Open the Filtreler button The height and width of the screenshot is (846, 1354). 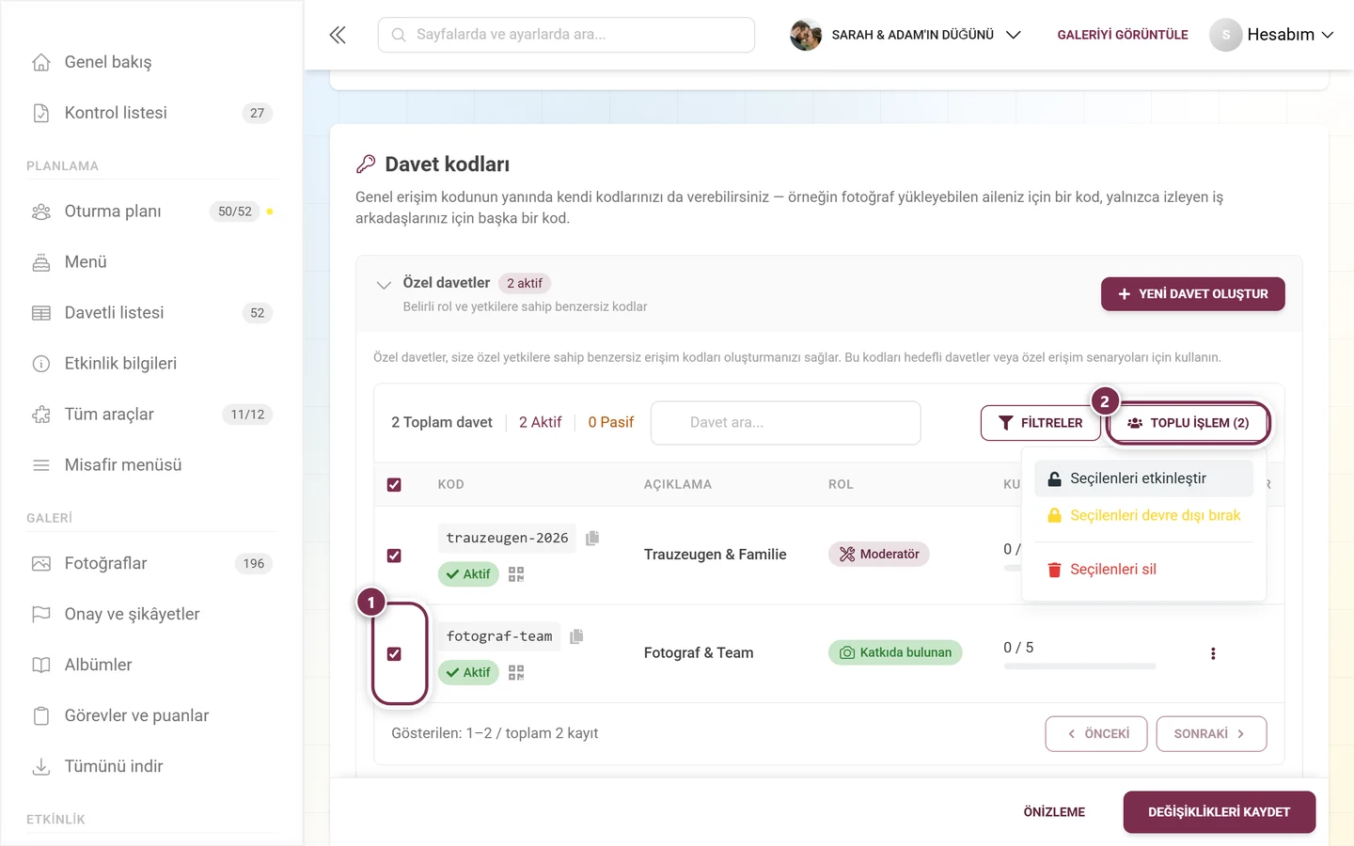(x=1040, y=423)
